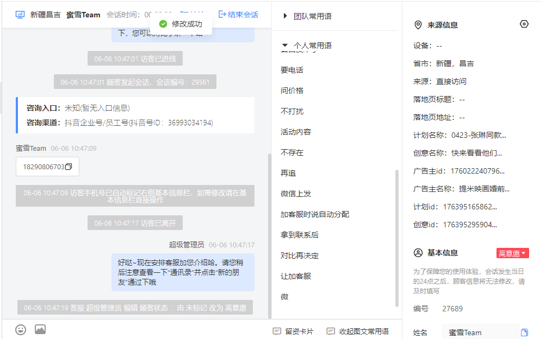Select the phrase 加客服时说自动分配

315,214
